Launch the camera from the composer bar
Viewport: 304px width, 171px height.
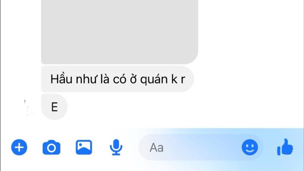(x=51, y=148)
